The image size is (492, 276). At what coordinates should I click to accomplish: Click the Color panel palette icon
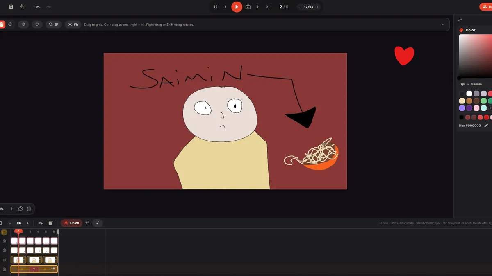tap(461, 30)
